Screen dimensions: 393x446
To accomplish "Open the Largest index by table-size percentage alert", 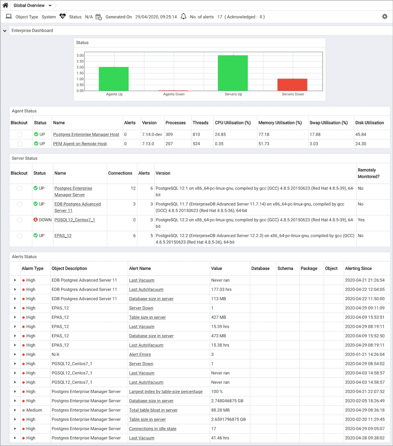I will [x=166, y=391].
